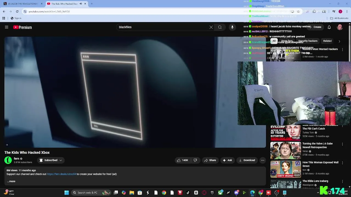
Task: Open Russia's Most Wanted Hackers video title
Action: (320, 49)
